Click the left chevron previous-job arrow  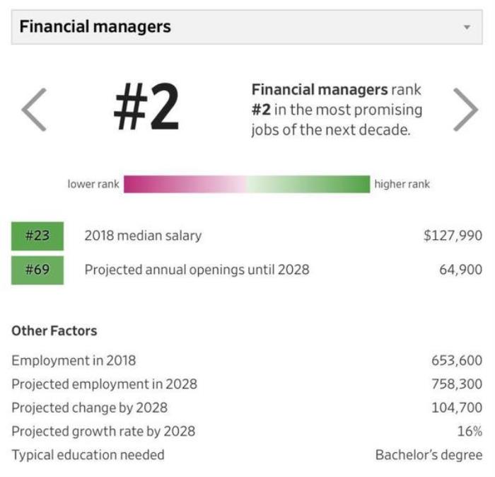click(33, 110)
